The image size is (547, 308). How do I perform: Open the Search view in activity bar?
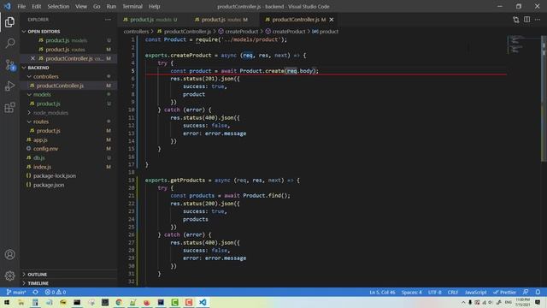[x=9, y=44]
